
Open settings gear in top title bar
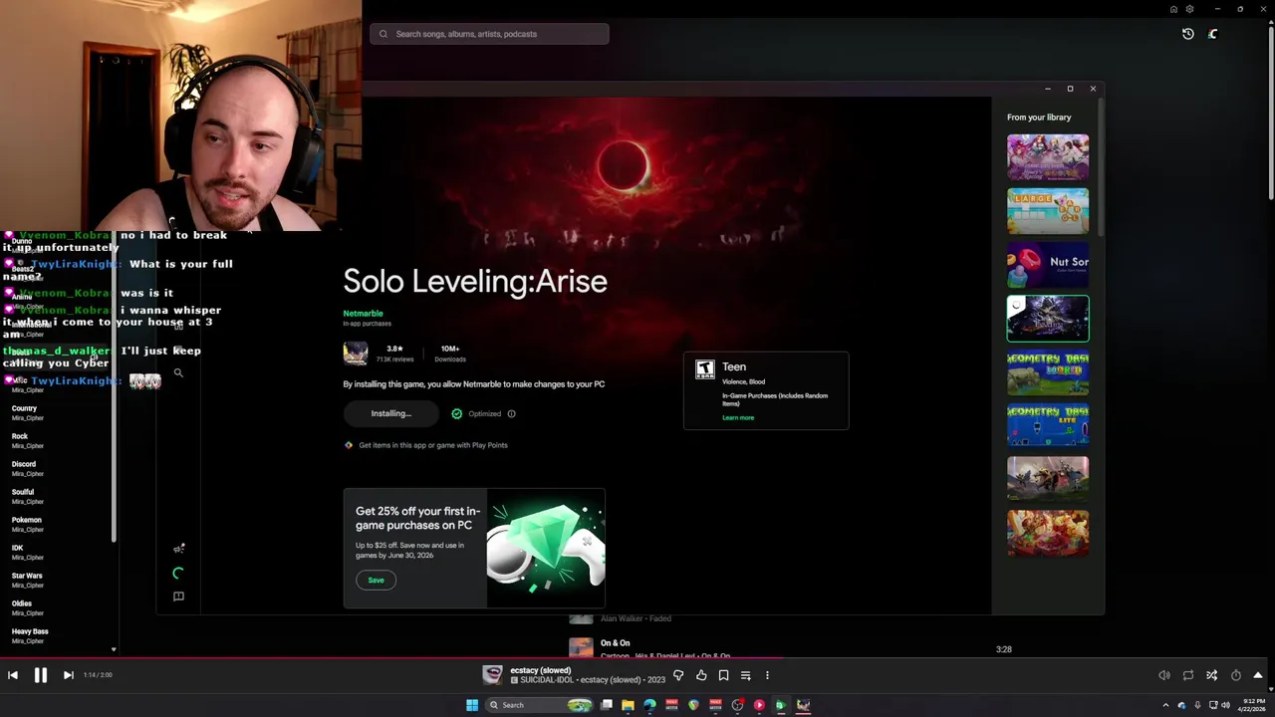pyautogui.click(x=1189, y=9)
